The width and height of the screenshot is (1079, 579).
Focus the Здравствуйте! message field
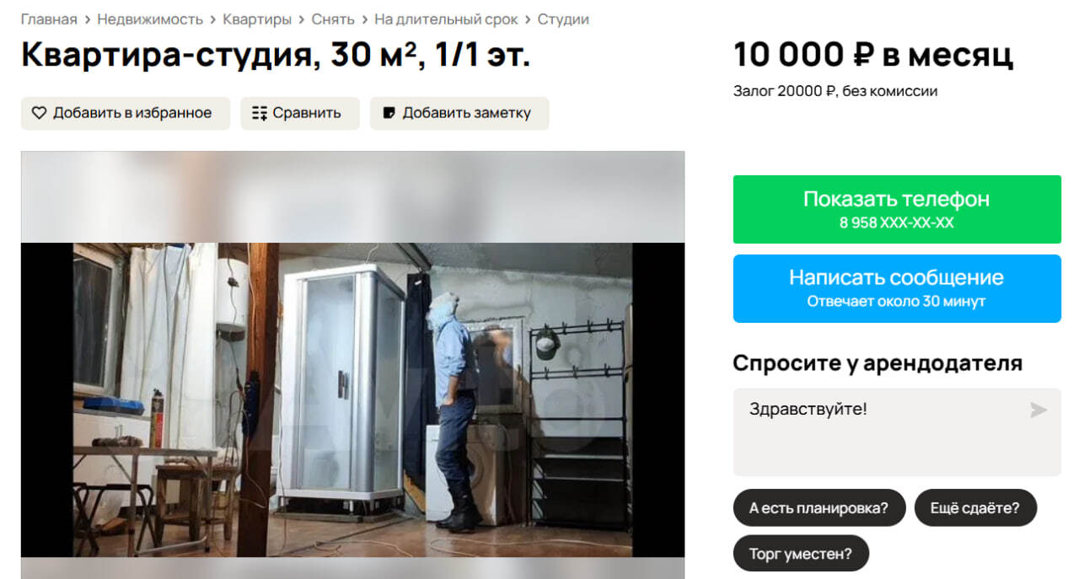pos(897,432)
